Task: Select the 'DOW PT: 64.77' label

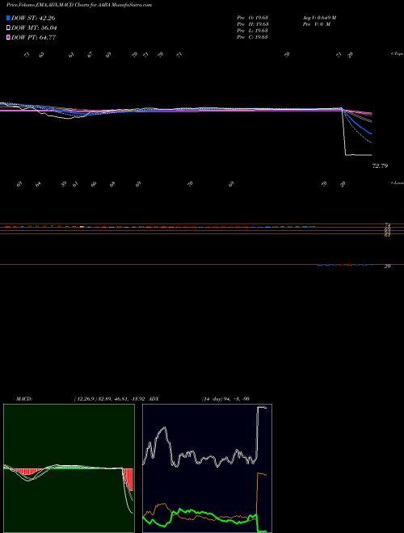Action: coord(33,37)
